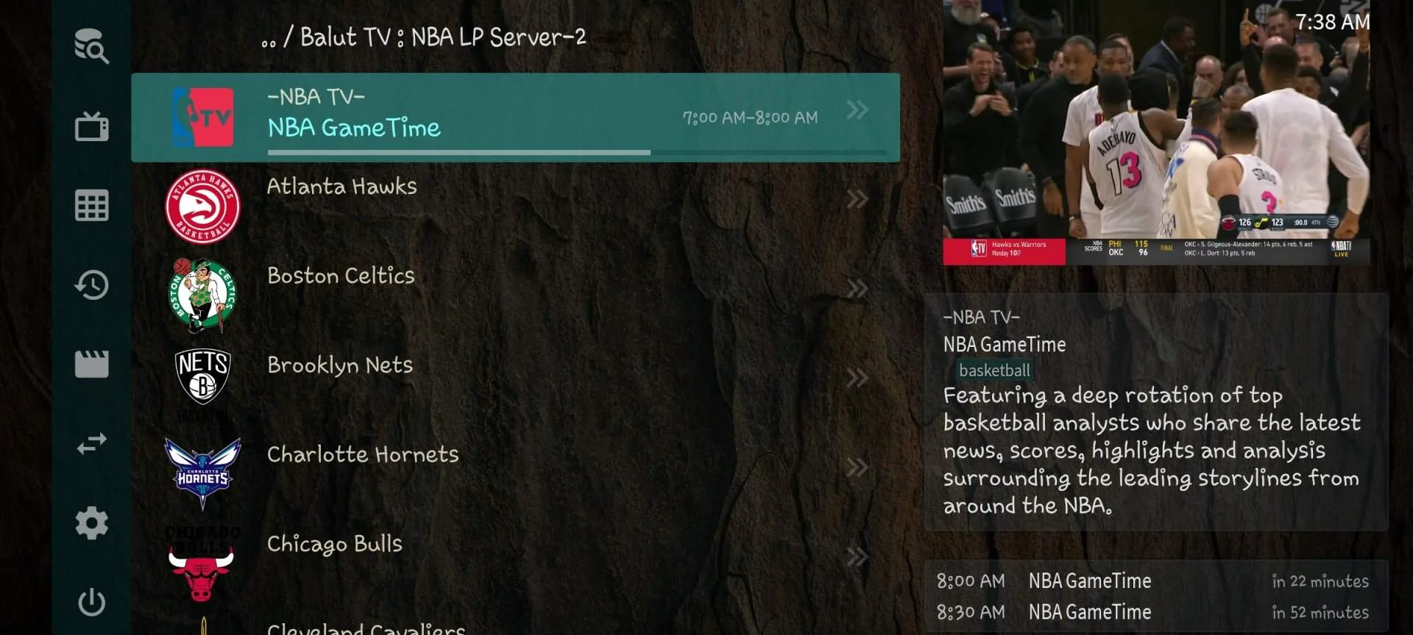Expand the NBA TV row chevron
The width and height of the screenshot is (1413, 635).
click(857, 110)
